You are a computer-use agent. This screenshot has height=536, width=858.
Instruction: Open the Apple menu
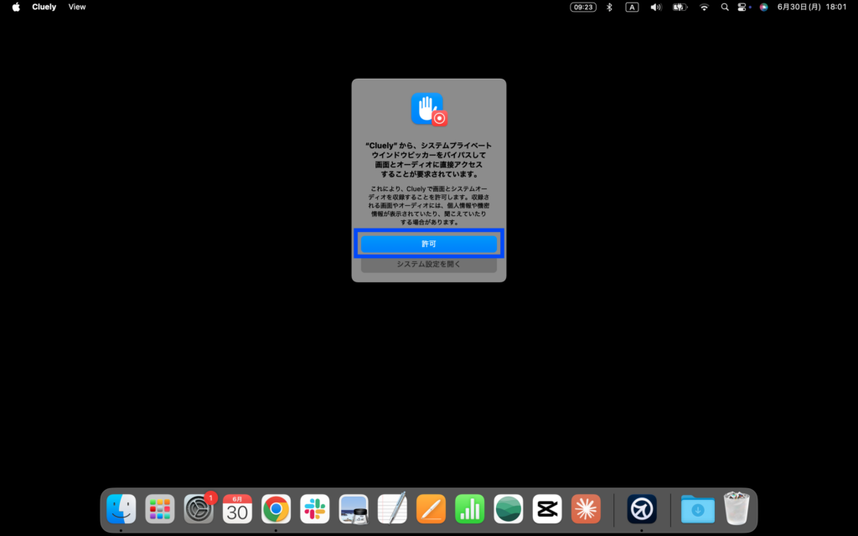coord(16,7)
